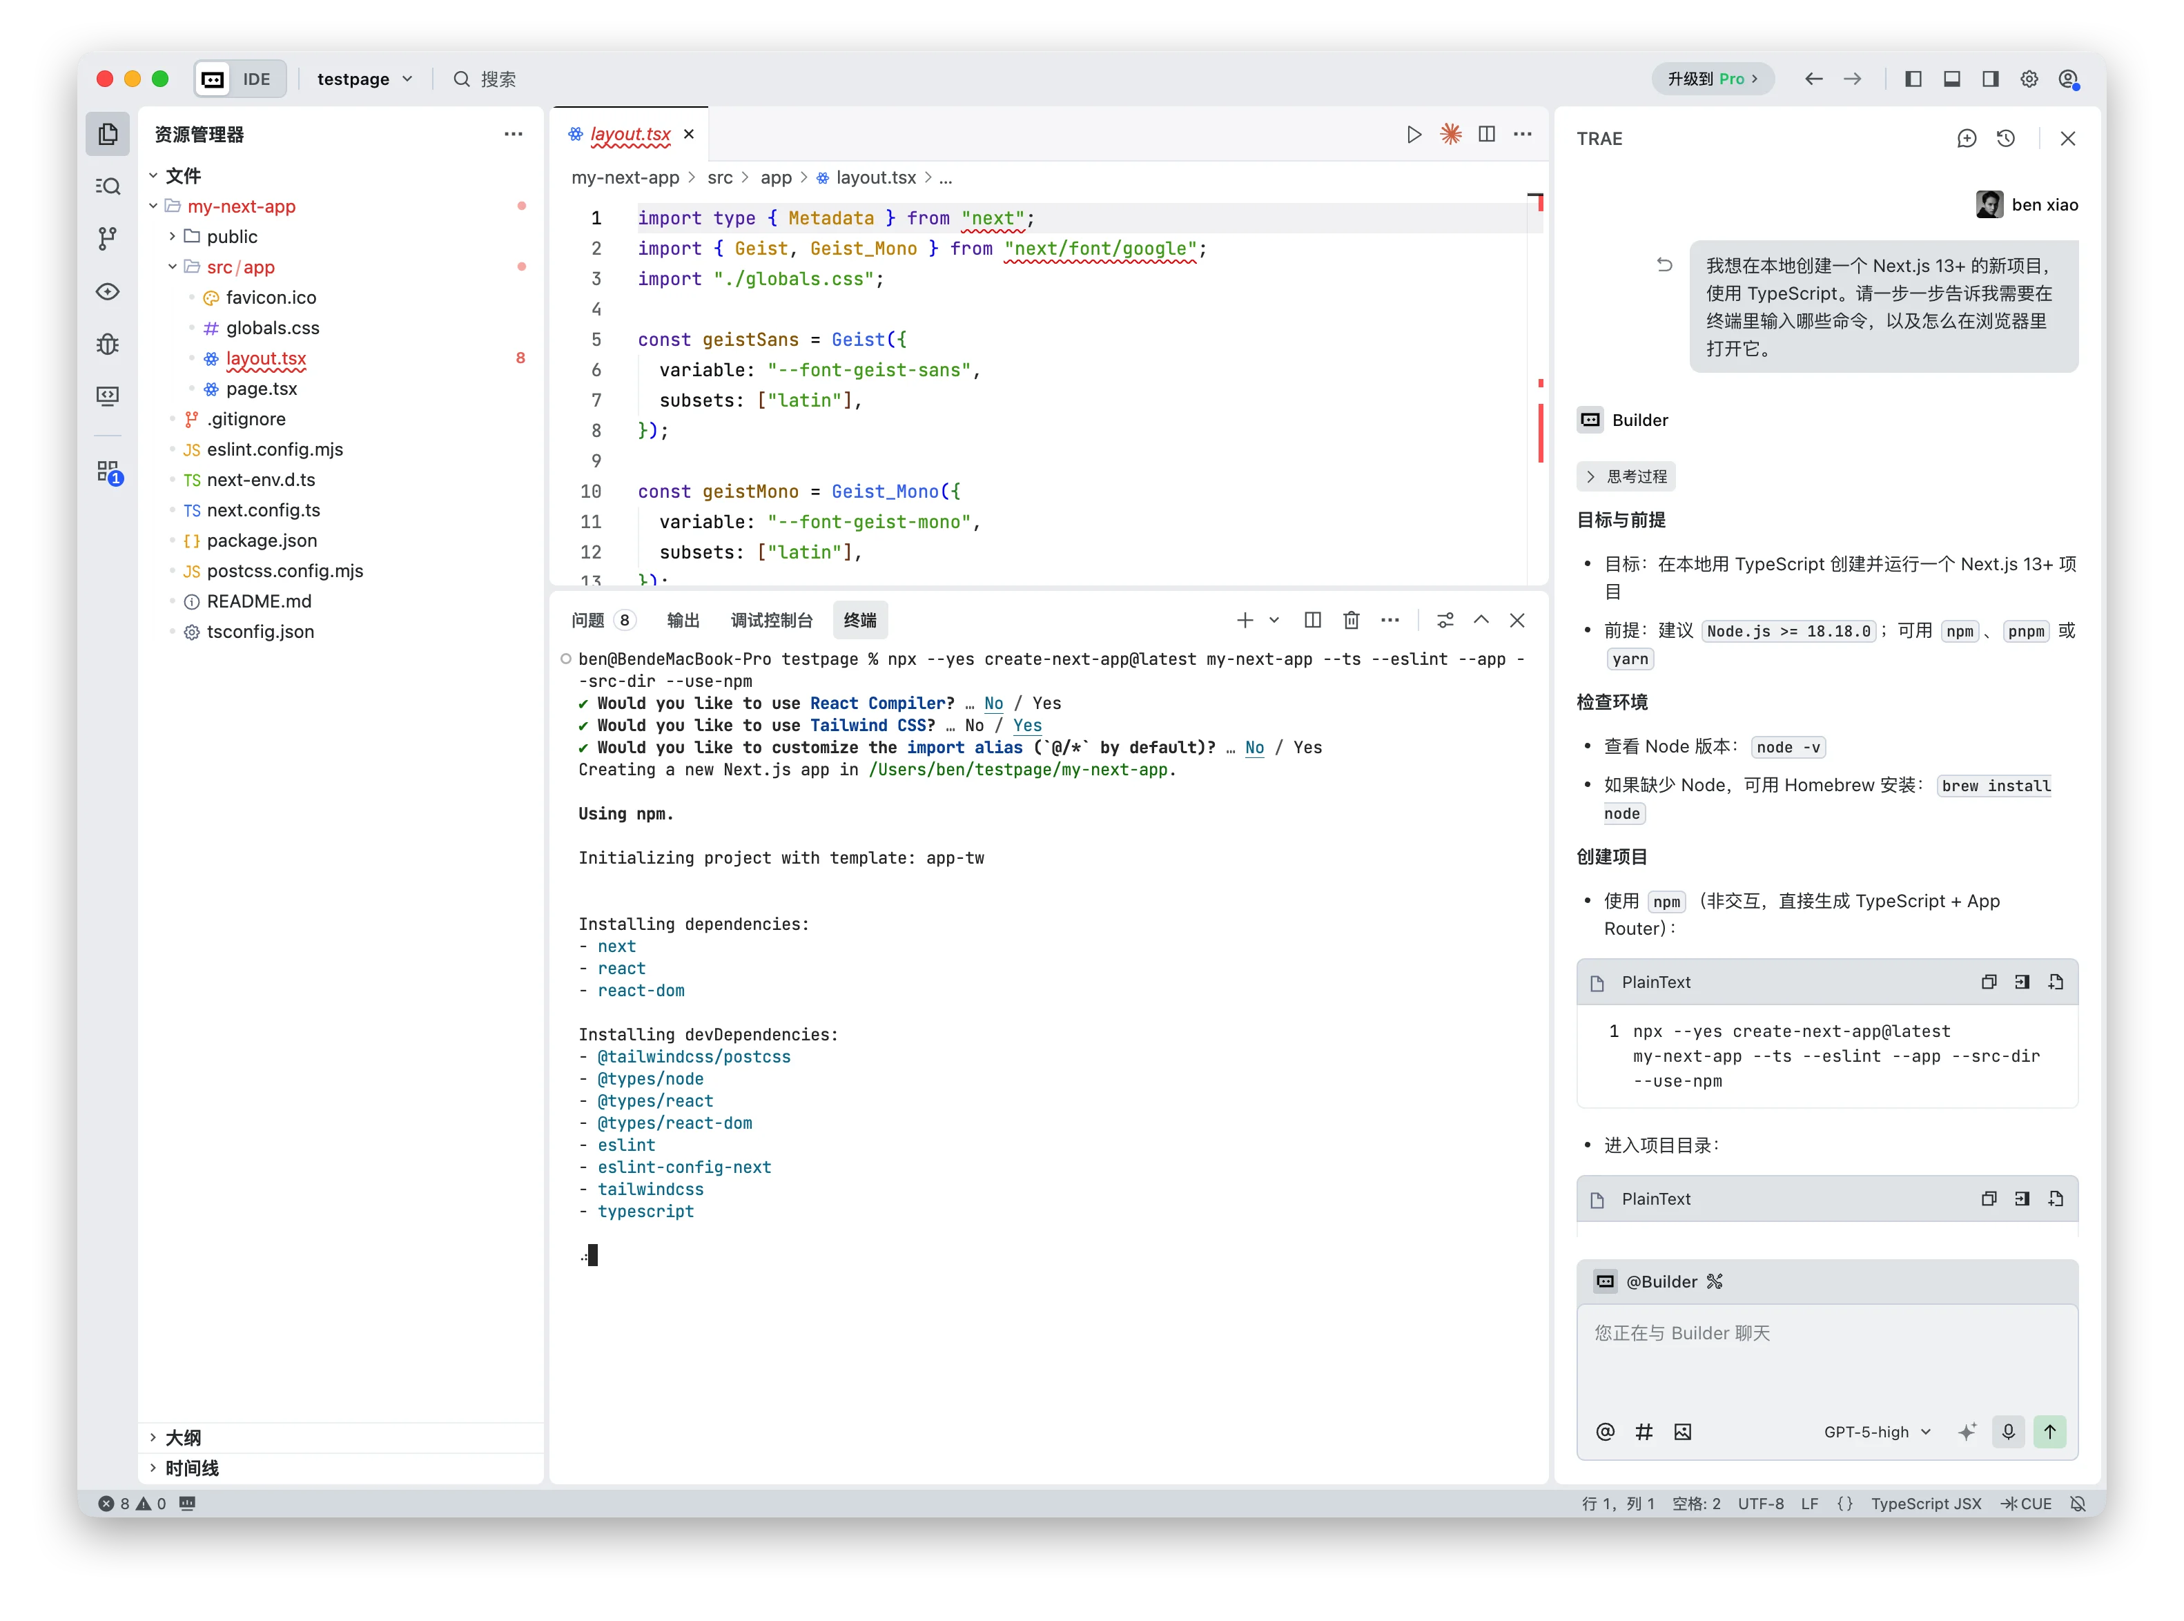The image size is (2184, 1621).
Task: Click the clear terminal trash icon
Action: point(1351,620)
